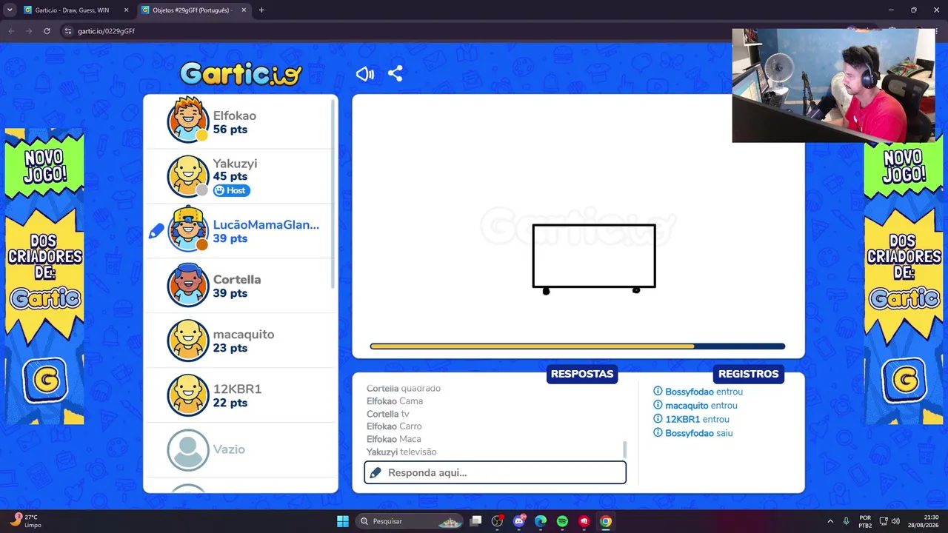The height and width of the screenshot is (533, 948).
Task: Click the taskbar Pesquisar search box
Action: 410,521
